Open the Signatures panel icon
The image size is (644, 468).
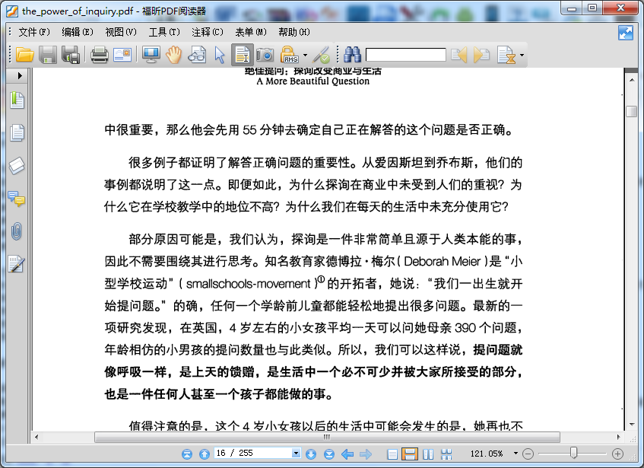[x=17, y=264]
